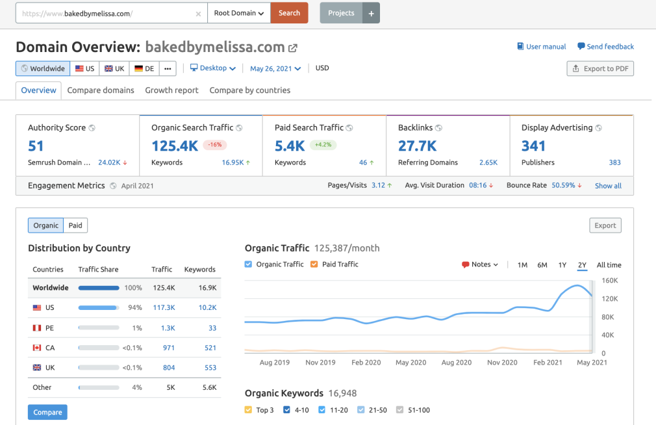Click the PE flag in the country table
Screen dimensions: 656x425
(37, 328)
